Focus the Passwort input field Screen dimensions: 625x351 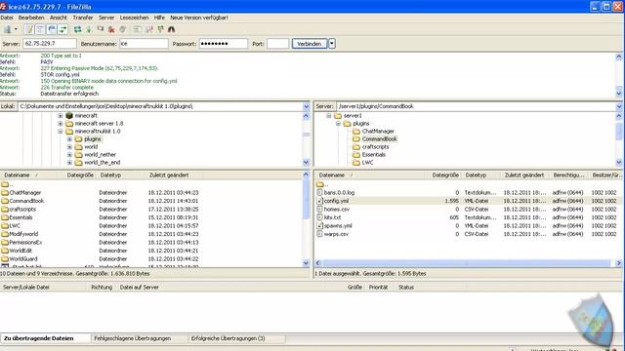[x=224, y=43]
